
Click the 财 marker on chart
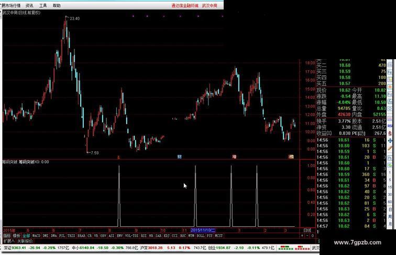point(179,157)
